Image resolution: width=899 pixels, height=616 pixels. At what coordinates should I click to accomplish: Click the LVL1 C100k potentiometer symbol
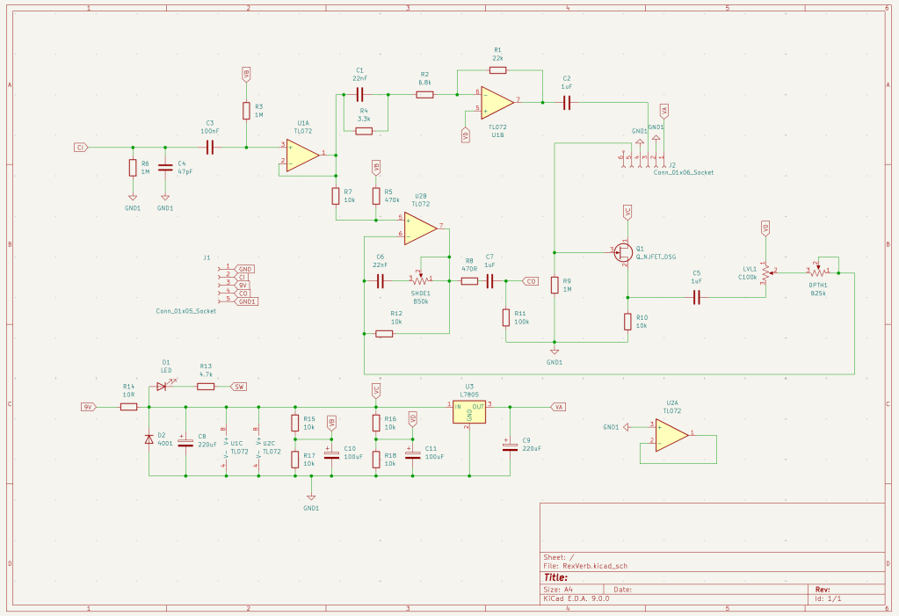point(765,272)
